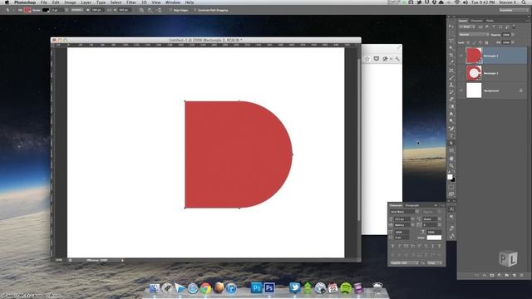Select the Path Selection tool
The width and height of the screenshot is (532, 299).
[x=451, y=143]
